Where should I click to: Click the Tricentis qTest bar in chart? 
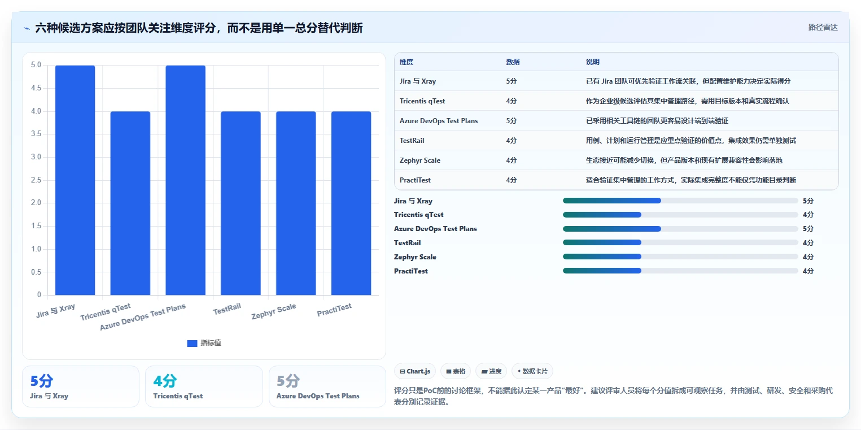[x=130, y=203]
